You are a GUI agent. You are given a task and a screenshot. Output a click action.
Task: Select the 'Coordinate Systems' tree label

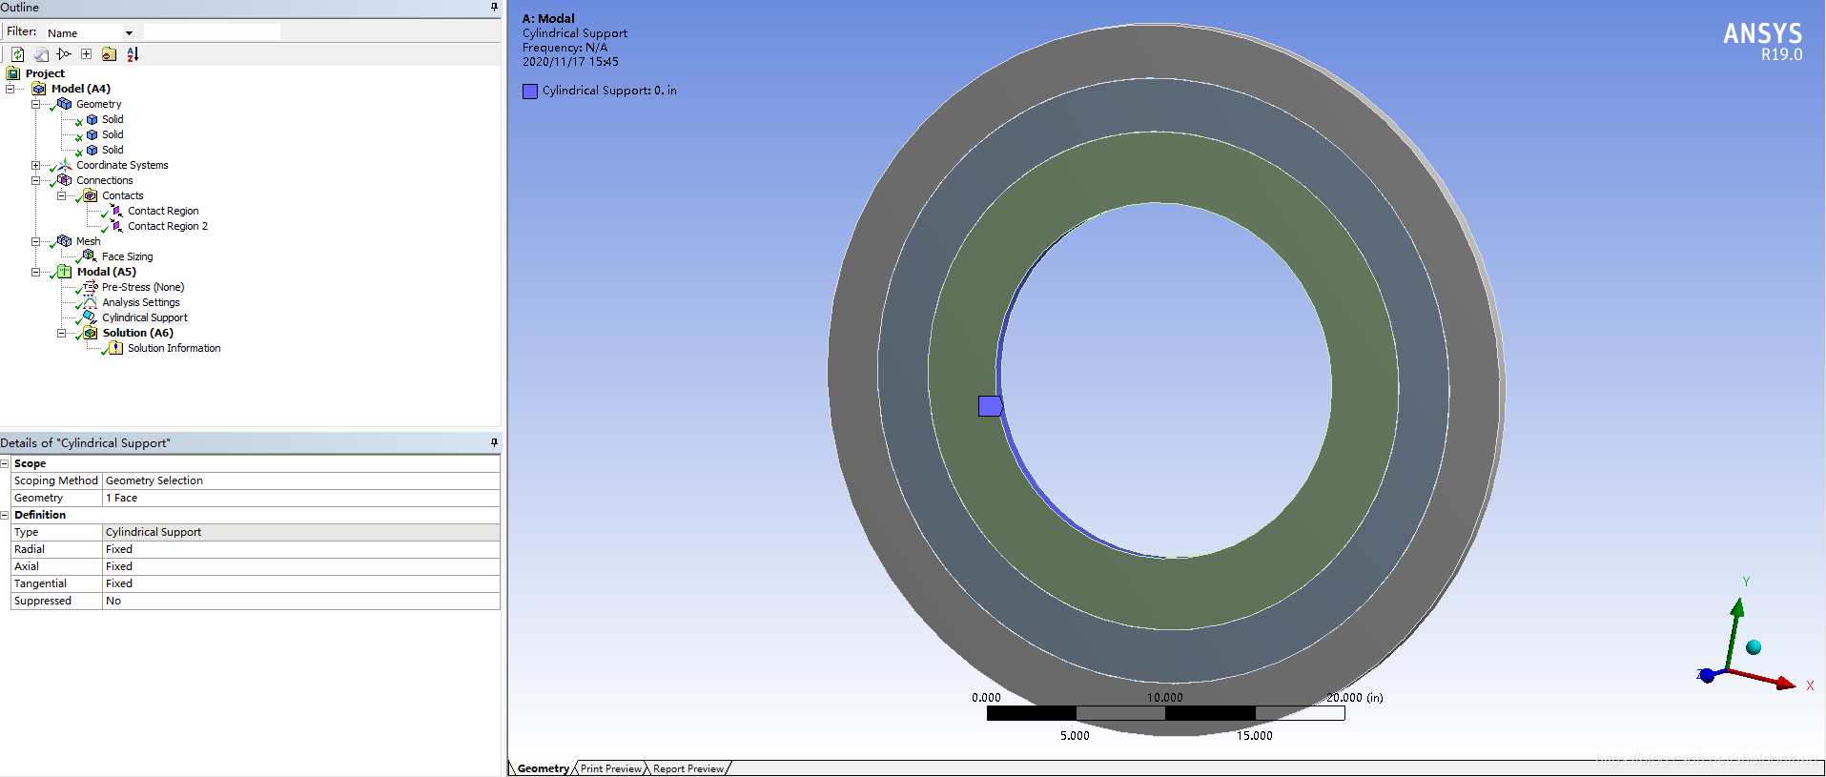click(122, 165)
